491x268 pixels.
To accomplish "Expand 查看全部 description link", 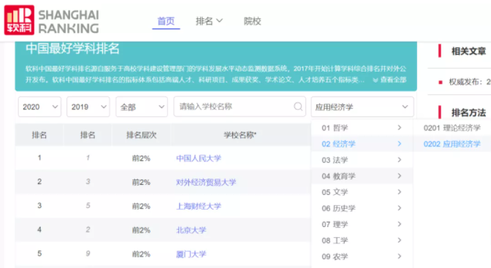I will [389, 80].
